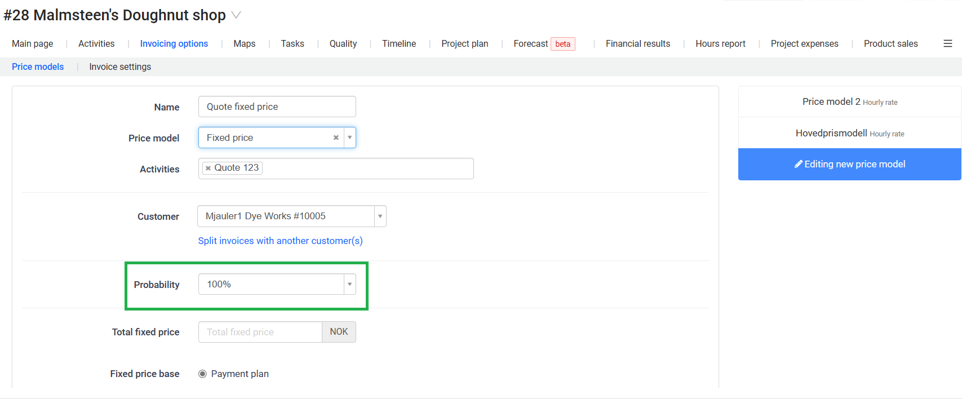Viewport: 962px width, 399px height.
Task: Open the hamburger menu icon
Action: click(948, 43)
